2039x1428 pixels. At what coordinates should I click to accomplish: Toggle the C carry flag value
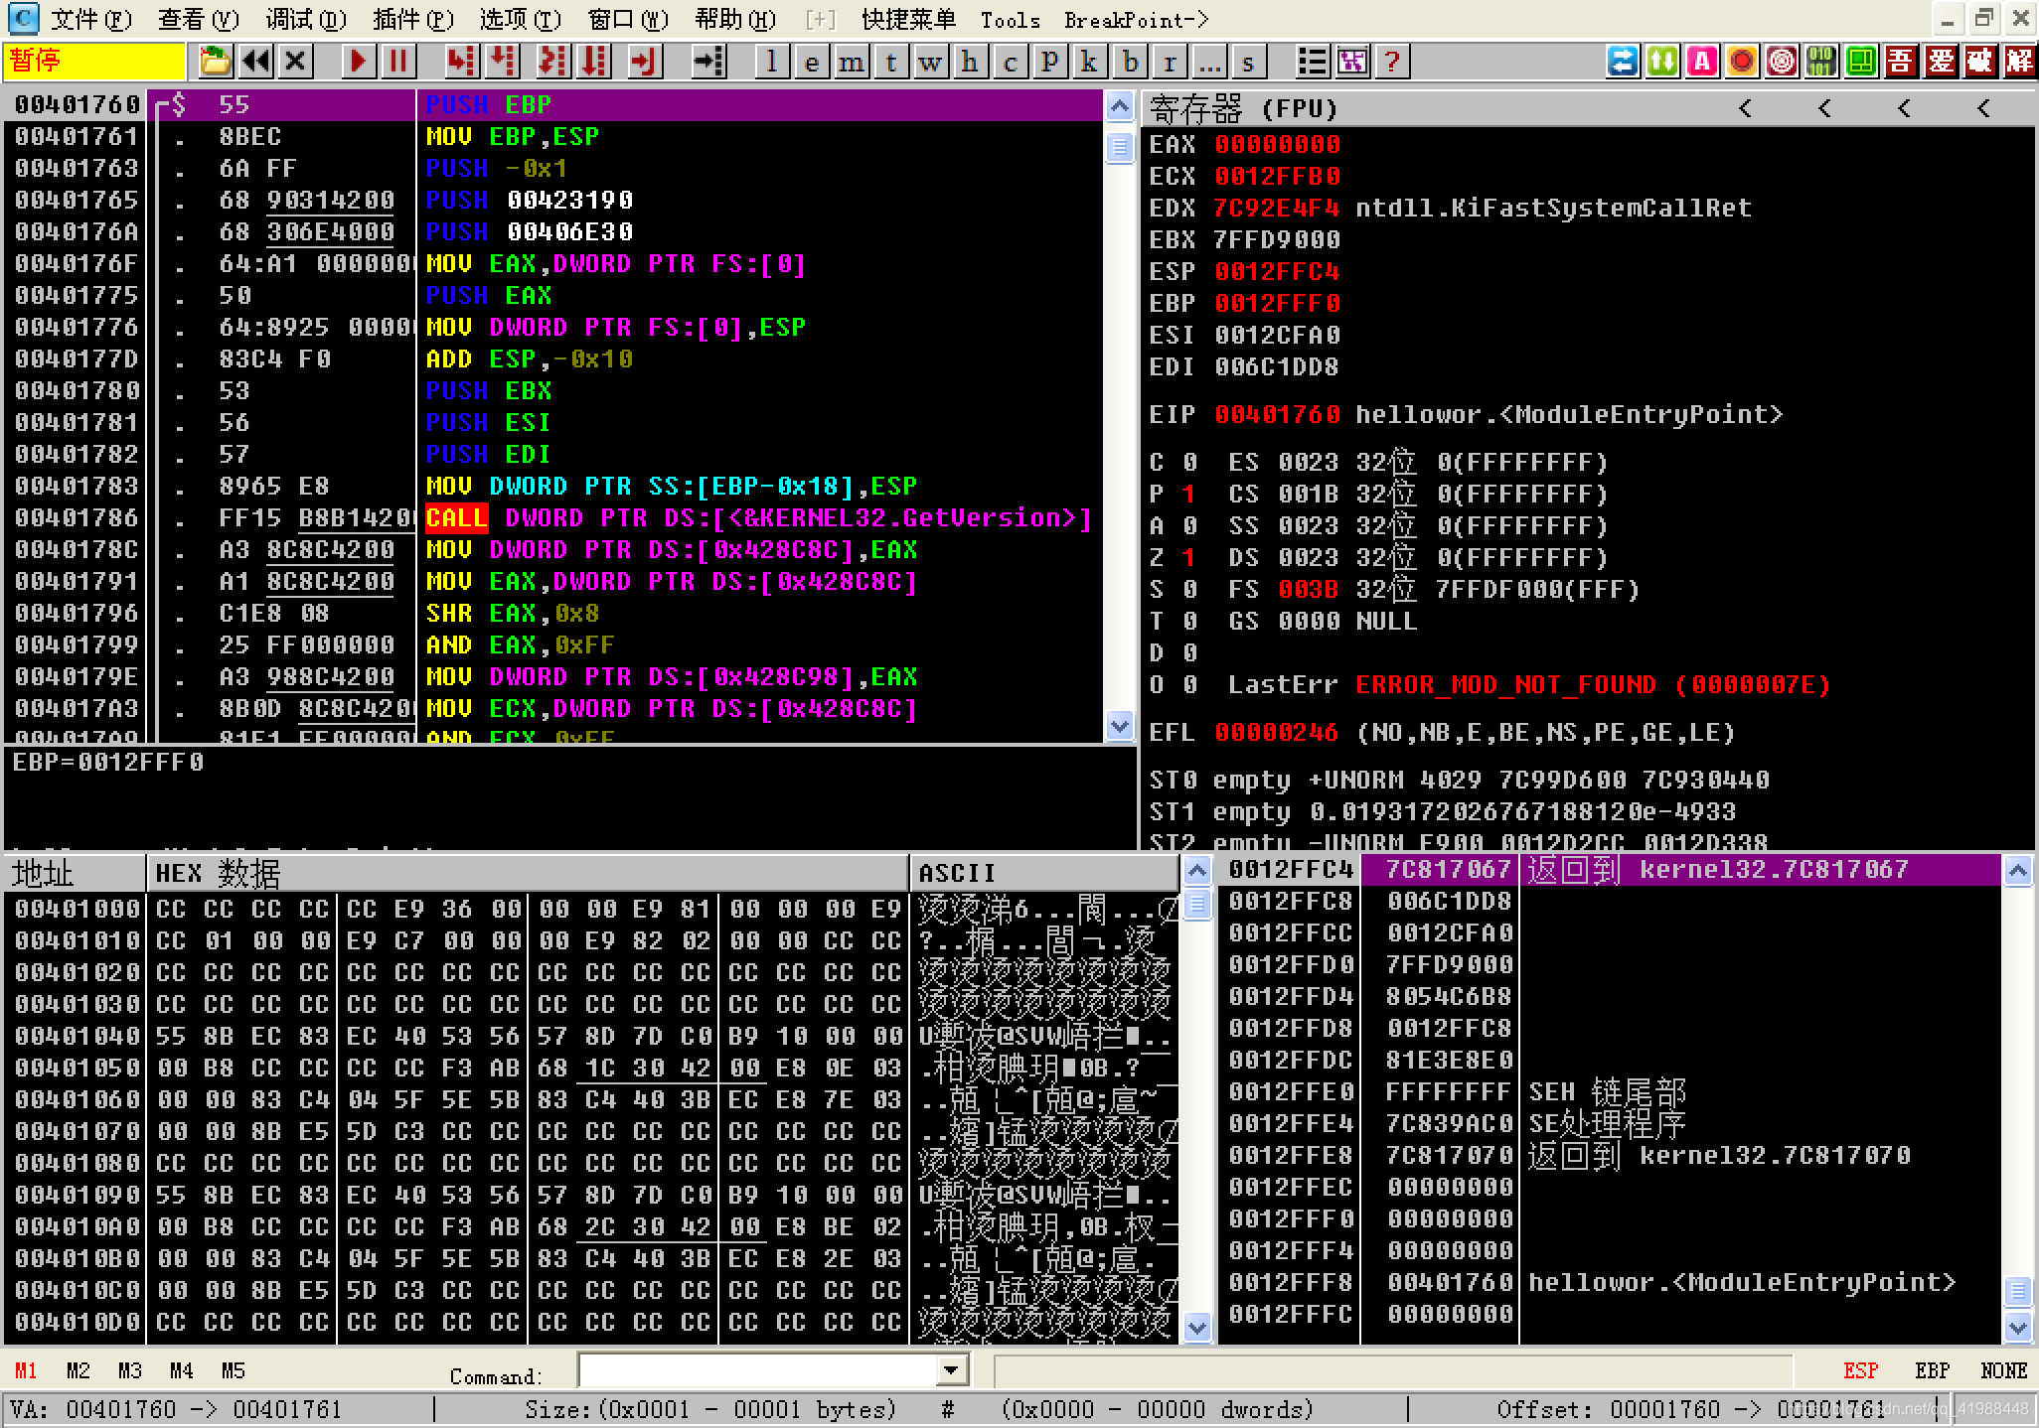tap(1189, 463)
